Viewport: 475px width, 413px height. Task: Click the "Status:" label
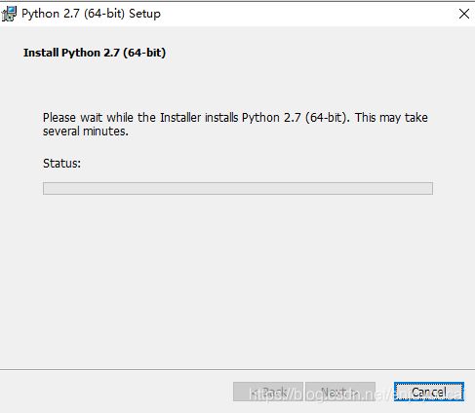[61, 163]
